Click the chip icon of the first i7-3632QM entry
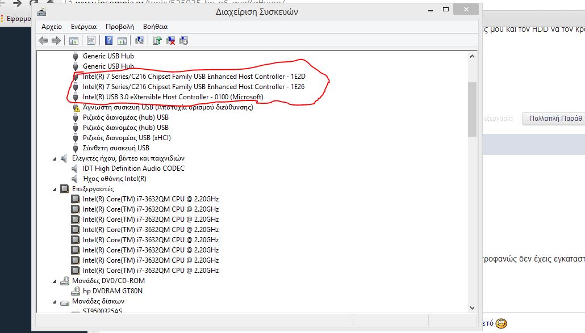This screenshot has height=333, width=585. tap(76, 199)
